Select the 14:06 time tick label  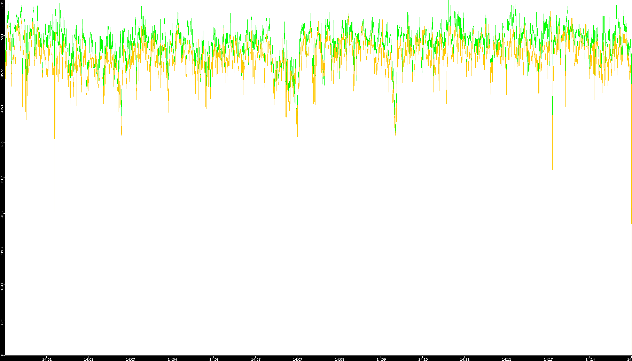256,359
